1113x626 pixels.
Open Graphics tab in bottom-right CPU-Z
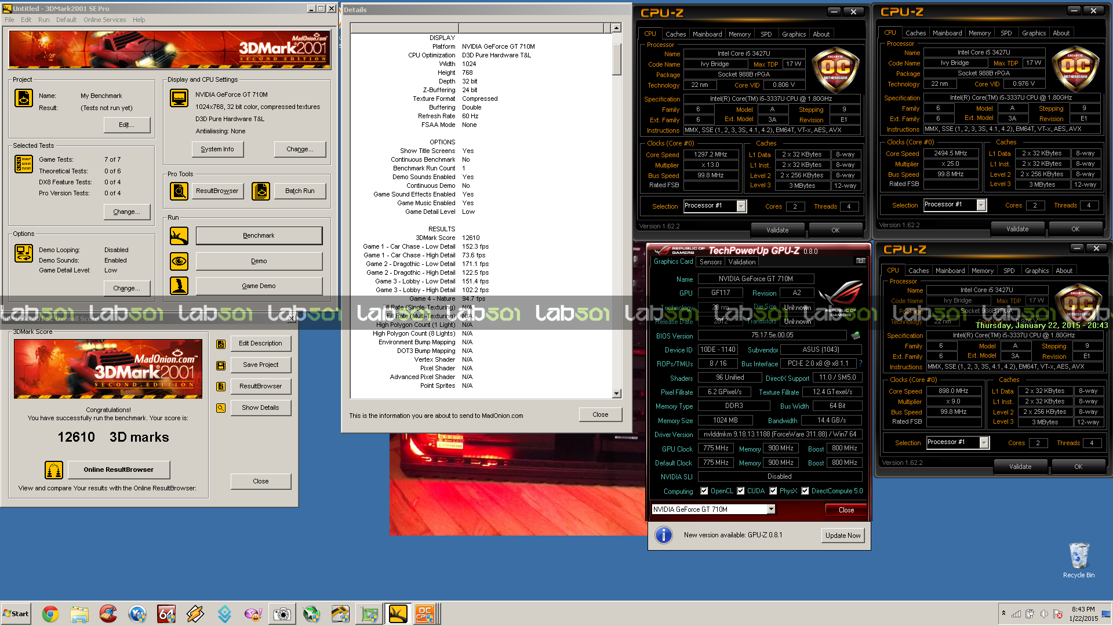(1036, 271)
